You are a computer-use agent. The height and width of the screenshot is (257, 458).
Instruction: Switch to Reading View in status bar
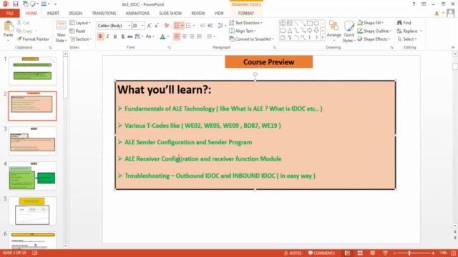coord(372,253)
